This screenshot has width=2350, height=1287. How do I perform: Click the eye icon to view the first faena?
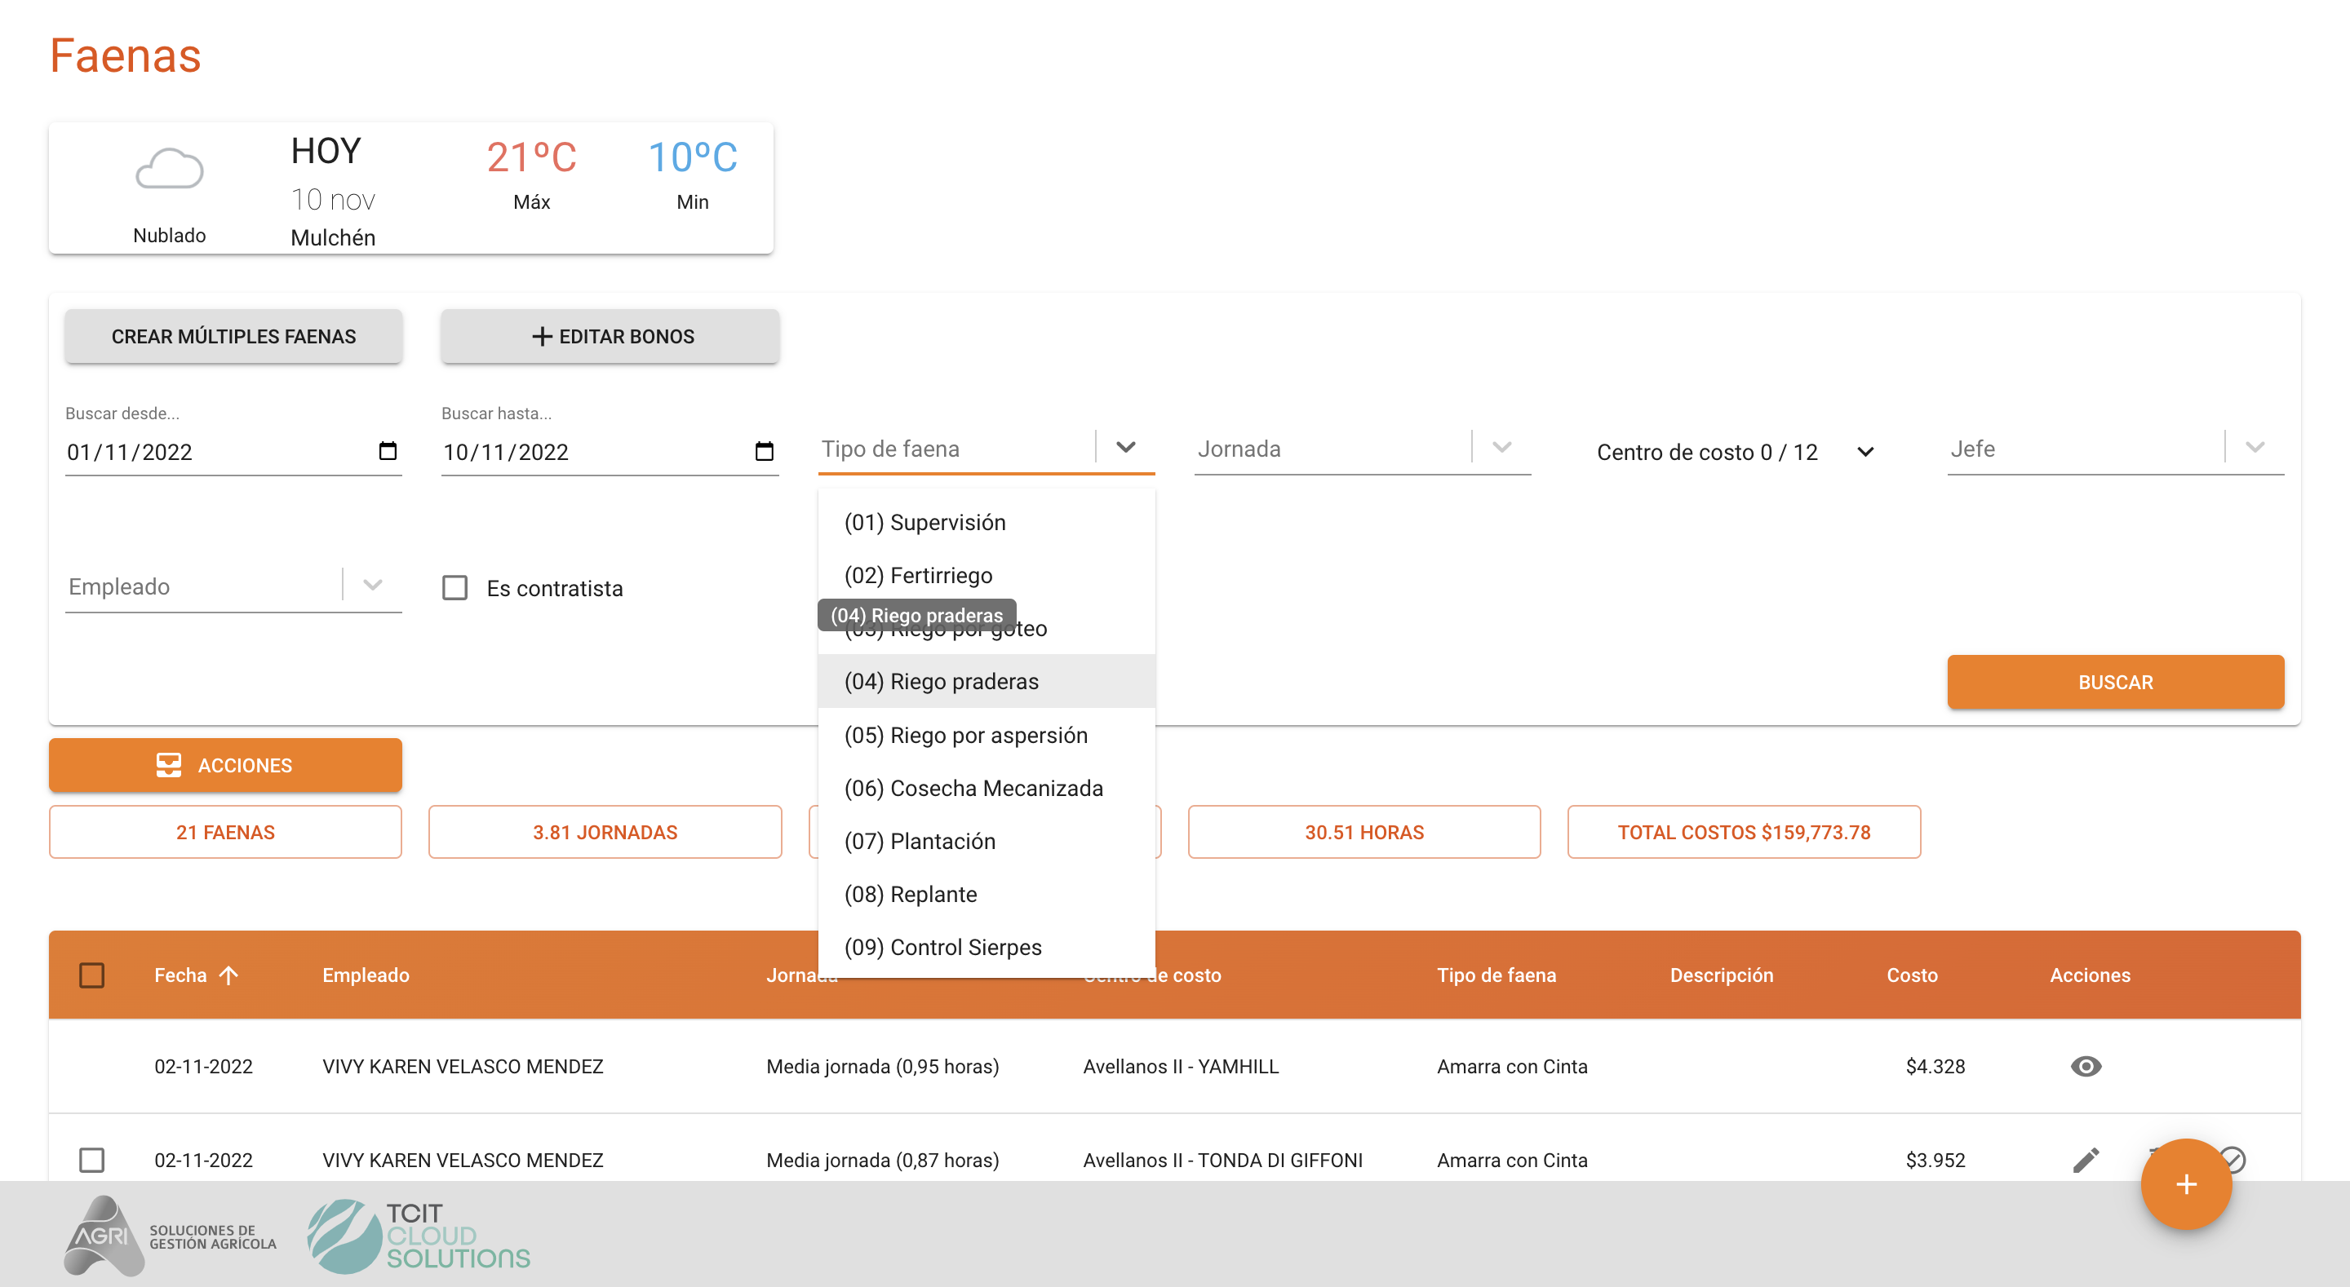tap(2086, 1066)
